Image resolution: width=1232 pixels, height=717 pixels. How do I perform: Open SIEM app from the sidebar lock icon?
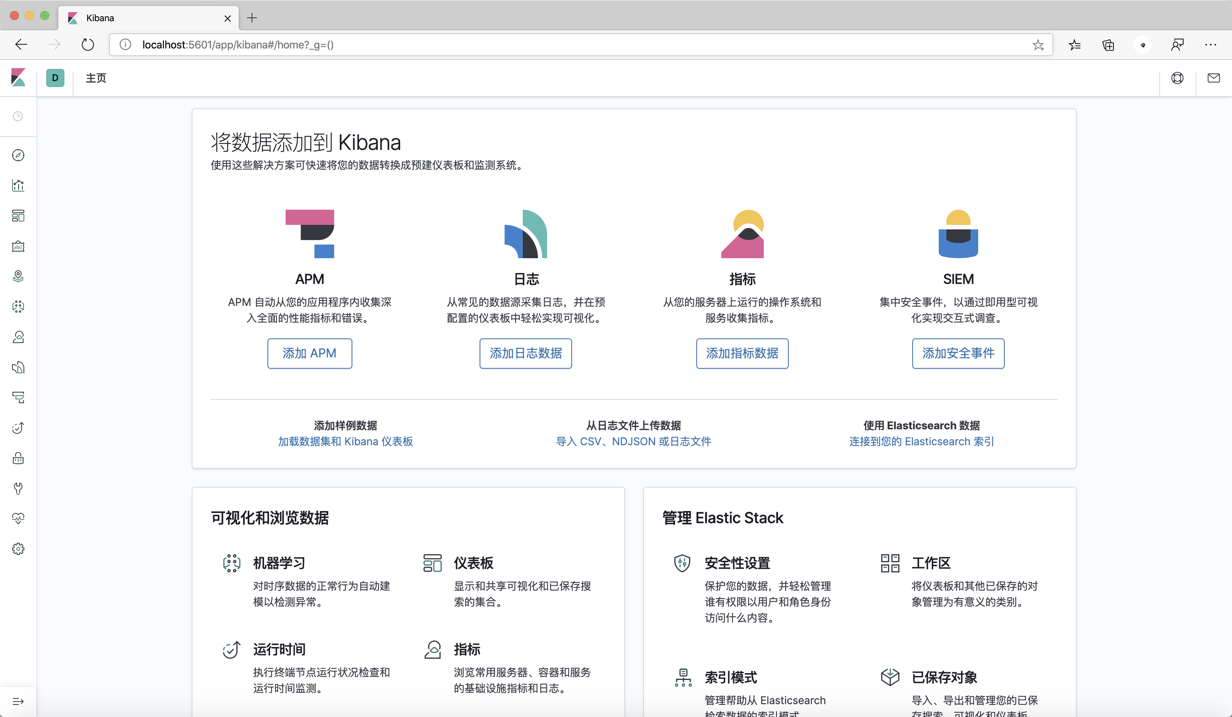[18, 458]
